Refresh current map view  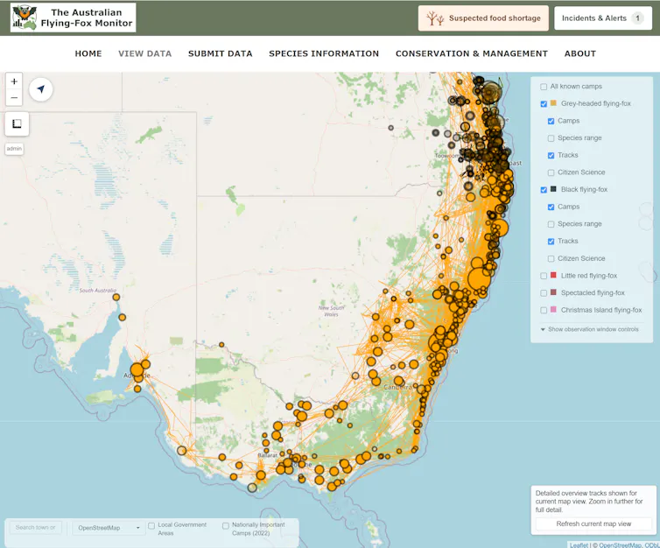(x=593, y=523)
